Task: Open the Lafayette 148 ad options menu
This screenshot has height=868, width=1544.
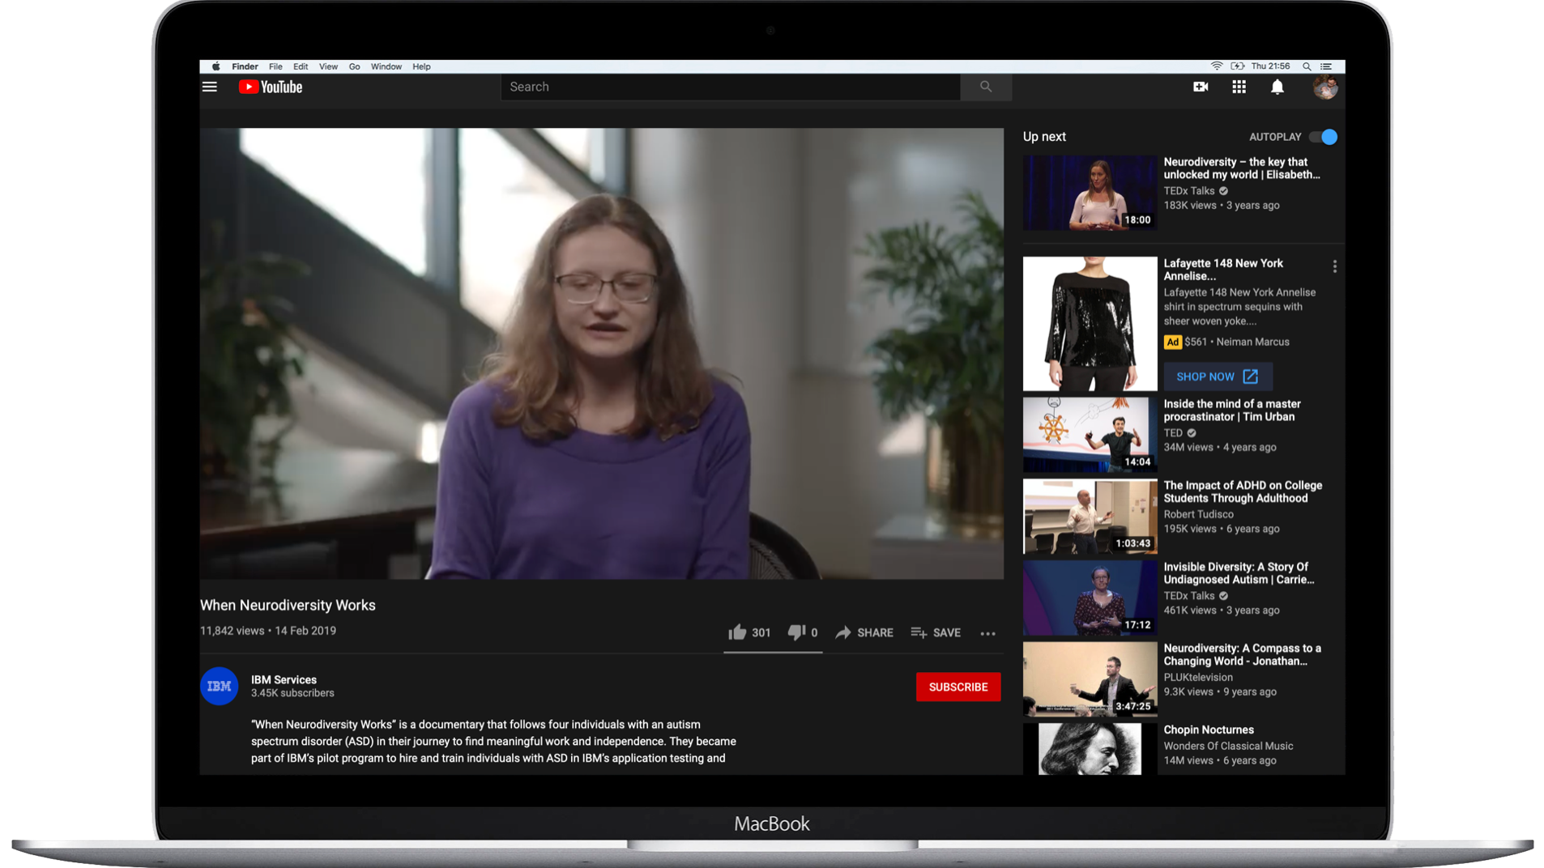Action: (1334, 266)
